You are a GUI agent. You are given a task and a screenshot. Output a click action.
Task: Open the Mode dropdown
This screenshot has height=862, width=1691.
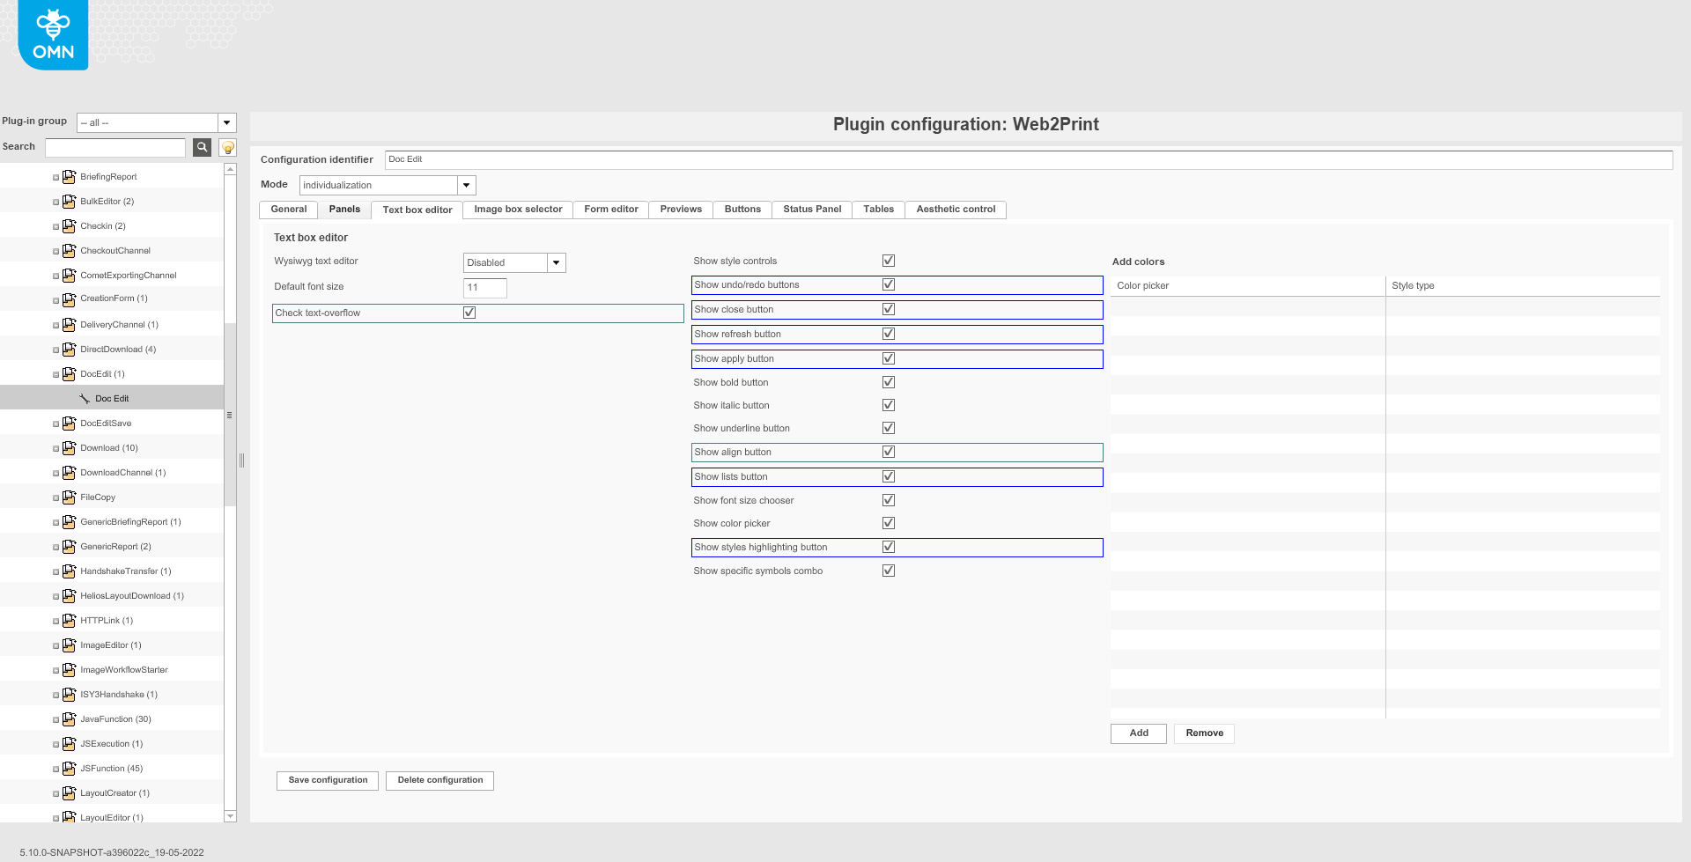[466, 185]
